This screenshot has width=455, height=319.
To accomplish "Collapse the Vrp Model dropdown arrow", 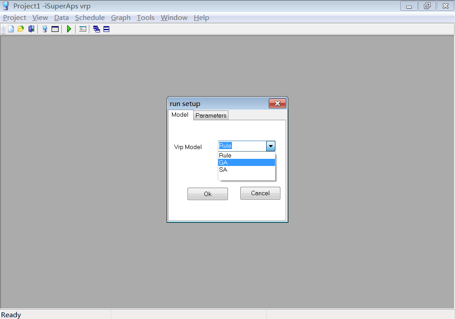I will click(x=271, y=146).
